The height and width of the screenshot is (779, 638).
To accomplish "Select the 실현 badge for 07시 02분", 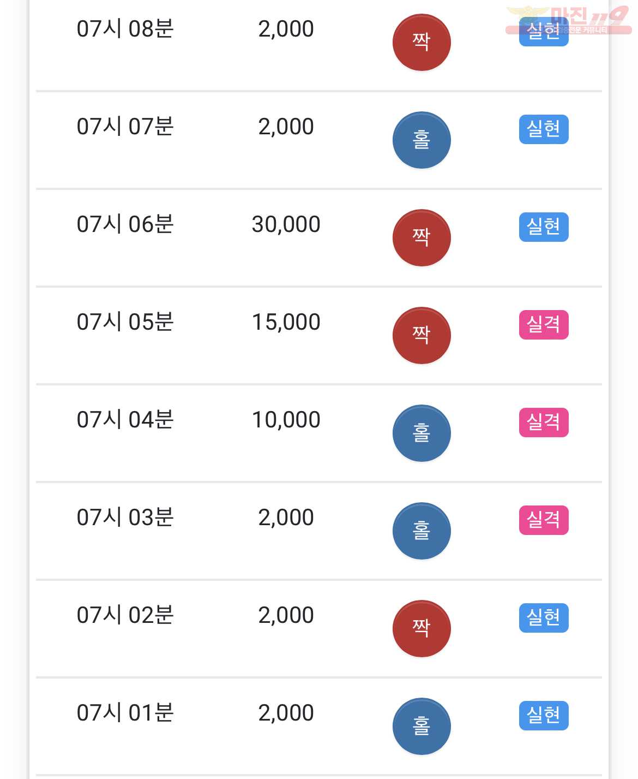I will point(544,618).
